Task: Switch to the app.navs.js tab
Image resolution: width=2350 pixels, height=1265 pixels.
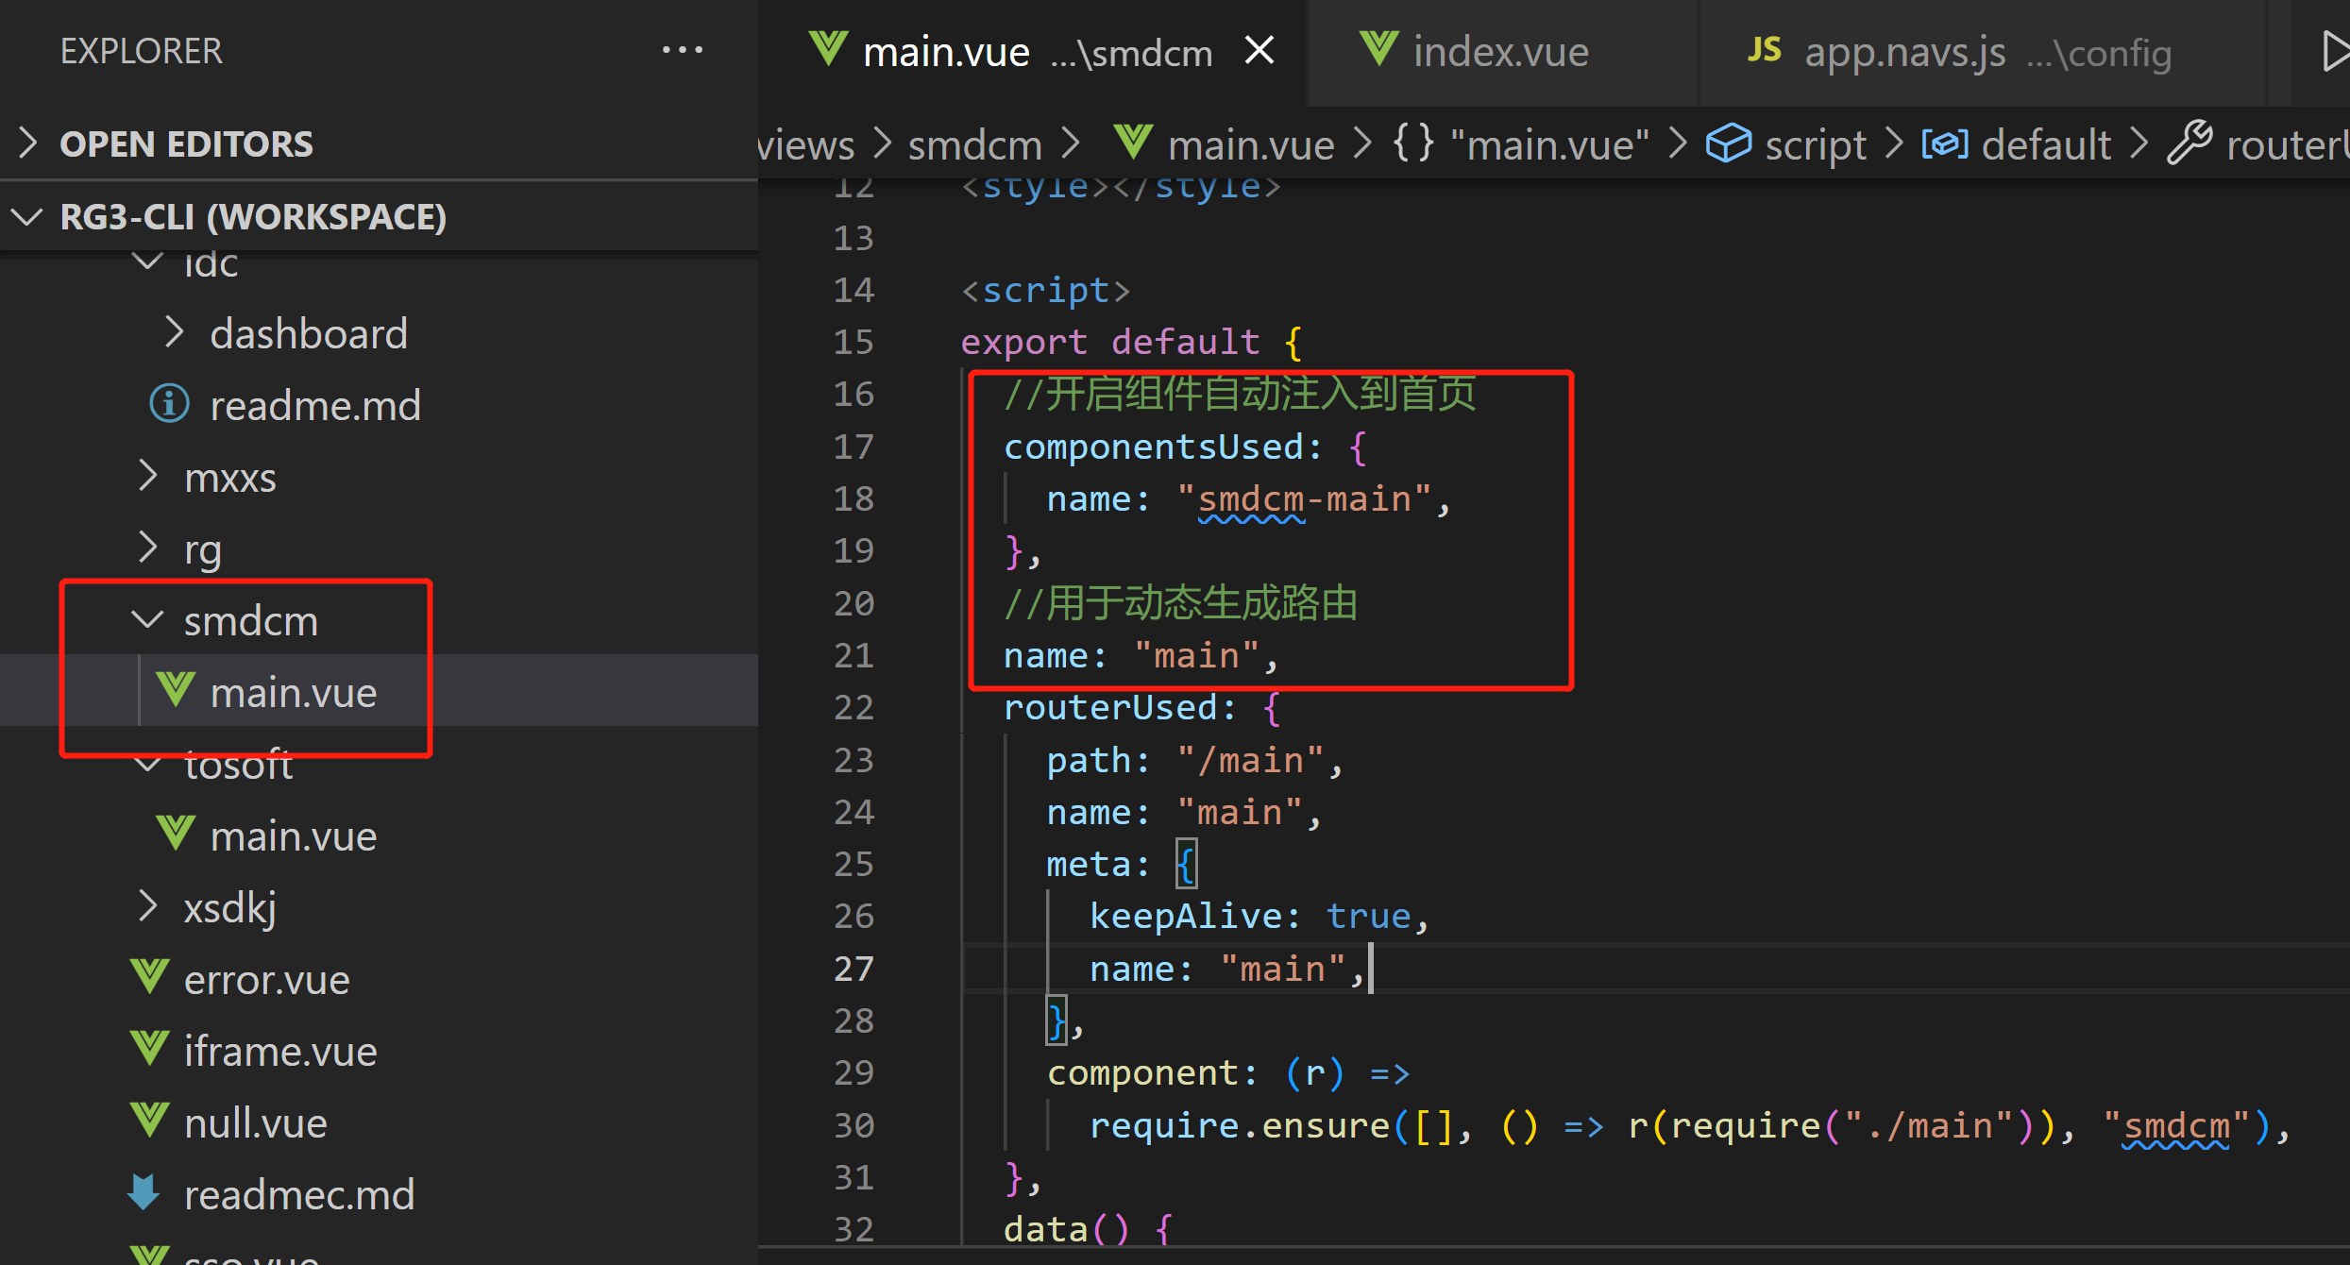Action: point(1983,52)
